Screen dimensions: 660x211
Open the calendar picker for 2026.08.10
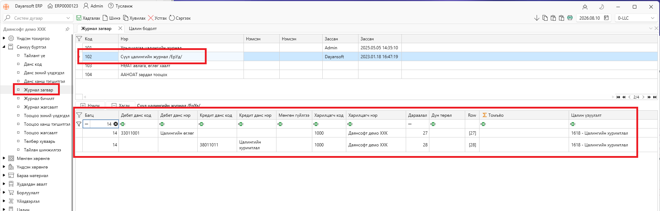(x=606, y=18)
